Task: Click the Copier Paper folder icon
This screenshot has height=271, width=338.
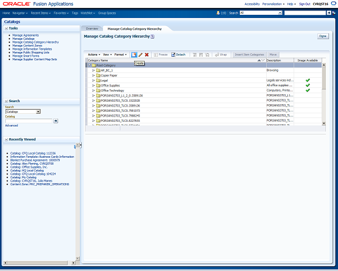Action: tap(98, 75)
